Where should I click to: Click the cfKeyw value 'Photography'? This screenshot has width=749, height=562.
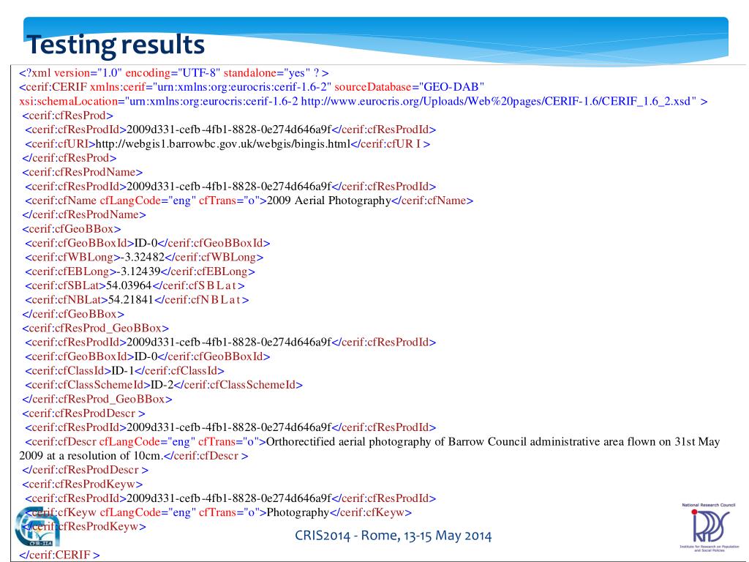pos(298,512)
